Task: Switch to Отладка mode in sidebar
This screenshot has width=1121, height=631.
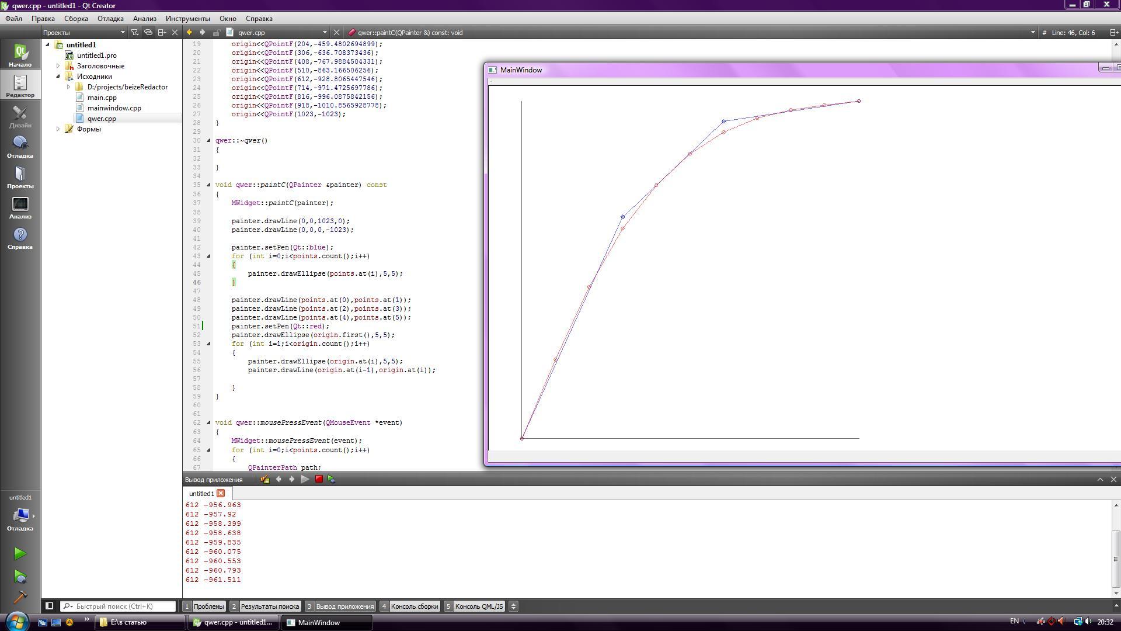Action: (20, 147)
